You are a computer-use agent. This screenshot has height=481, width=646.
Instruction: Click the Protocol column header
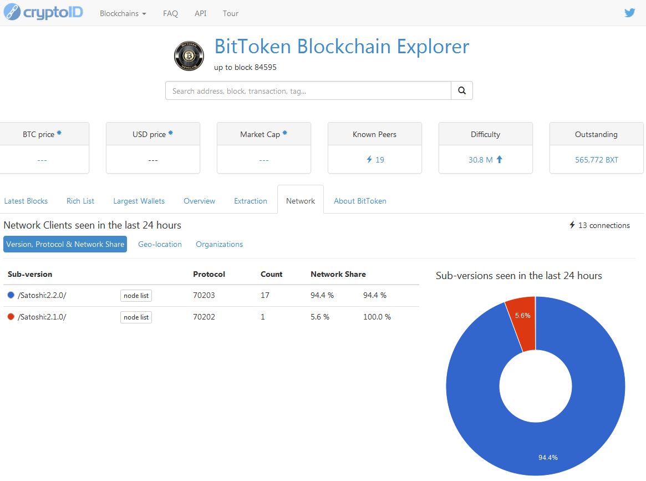pos(209,274)
